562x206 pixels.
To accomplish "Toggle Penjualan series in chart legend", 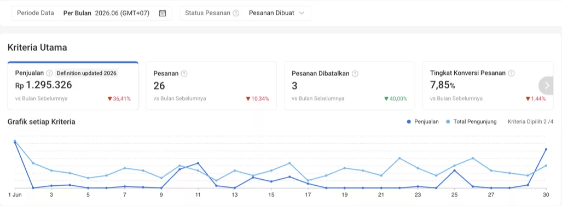I will click(x=422, y=122).
